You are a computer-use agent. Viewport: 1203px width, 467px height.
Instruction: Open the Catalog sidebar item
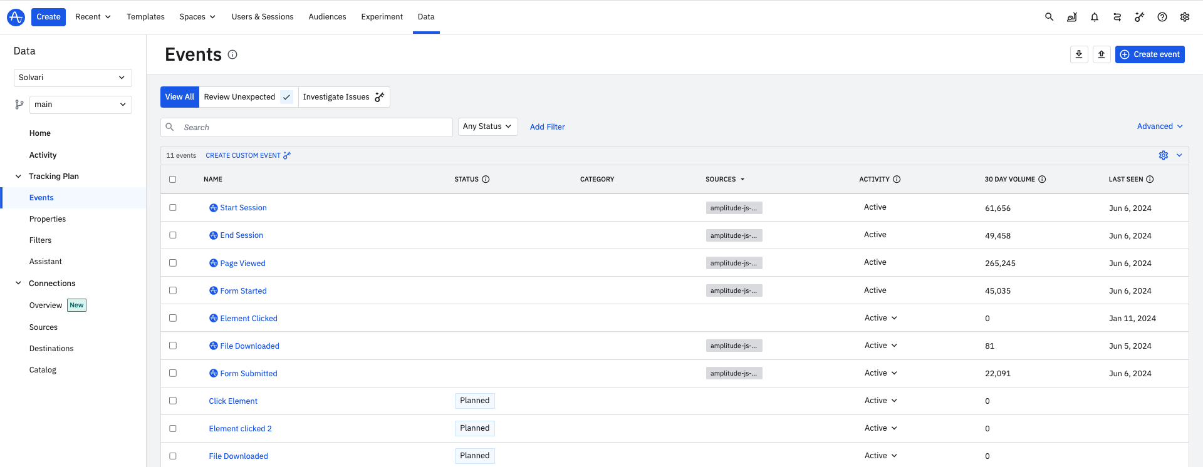click(43, 370)
